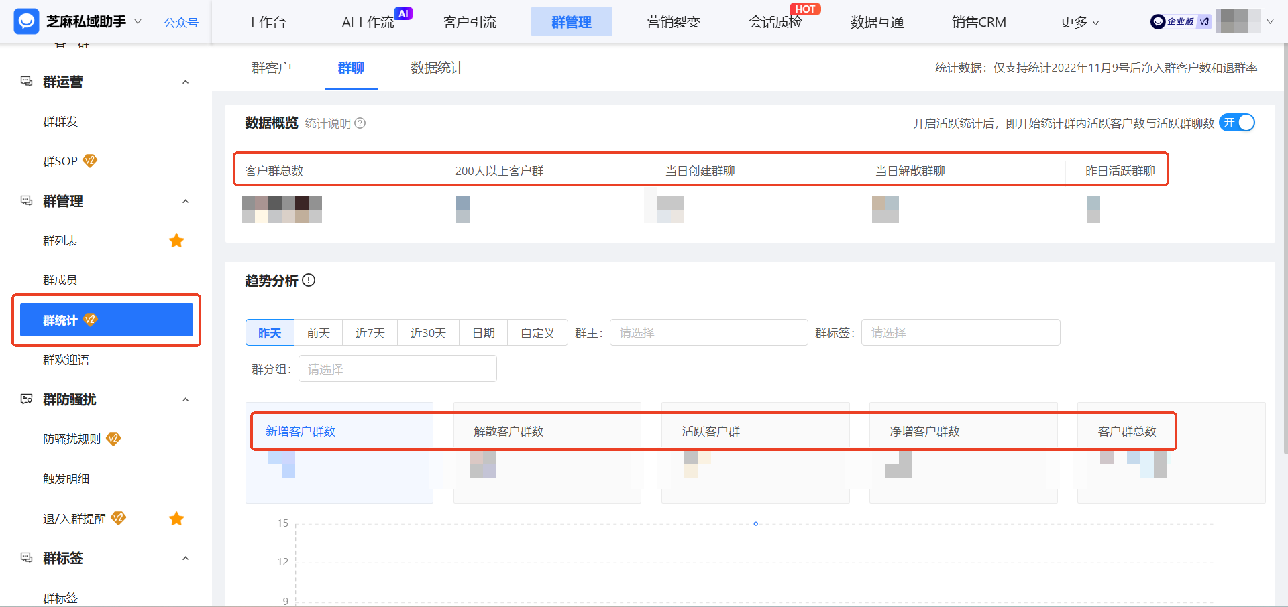Open the 群主 selection dropdown

[708, 332]
